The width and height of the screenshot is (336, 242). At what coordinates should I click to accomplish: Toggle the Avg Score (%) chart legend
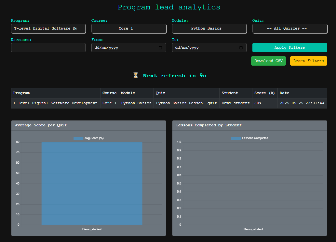[88, 138]
